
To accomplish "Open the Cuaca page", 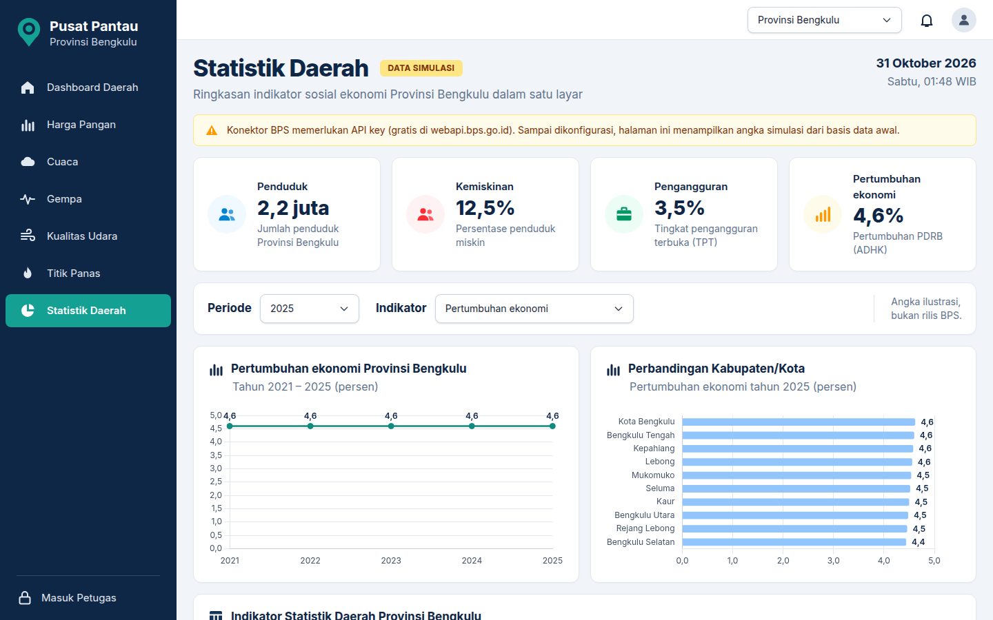I will [x=88, y=162].
